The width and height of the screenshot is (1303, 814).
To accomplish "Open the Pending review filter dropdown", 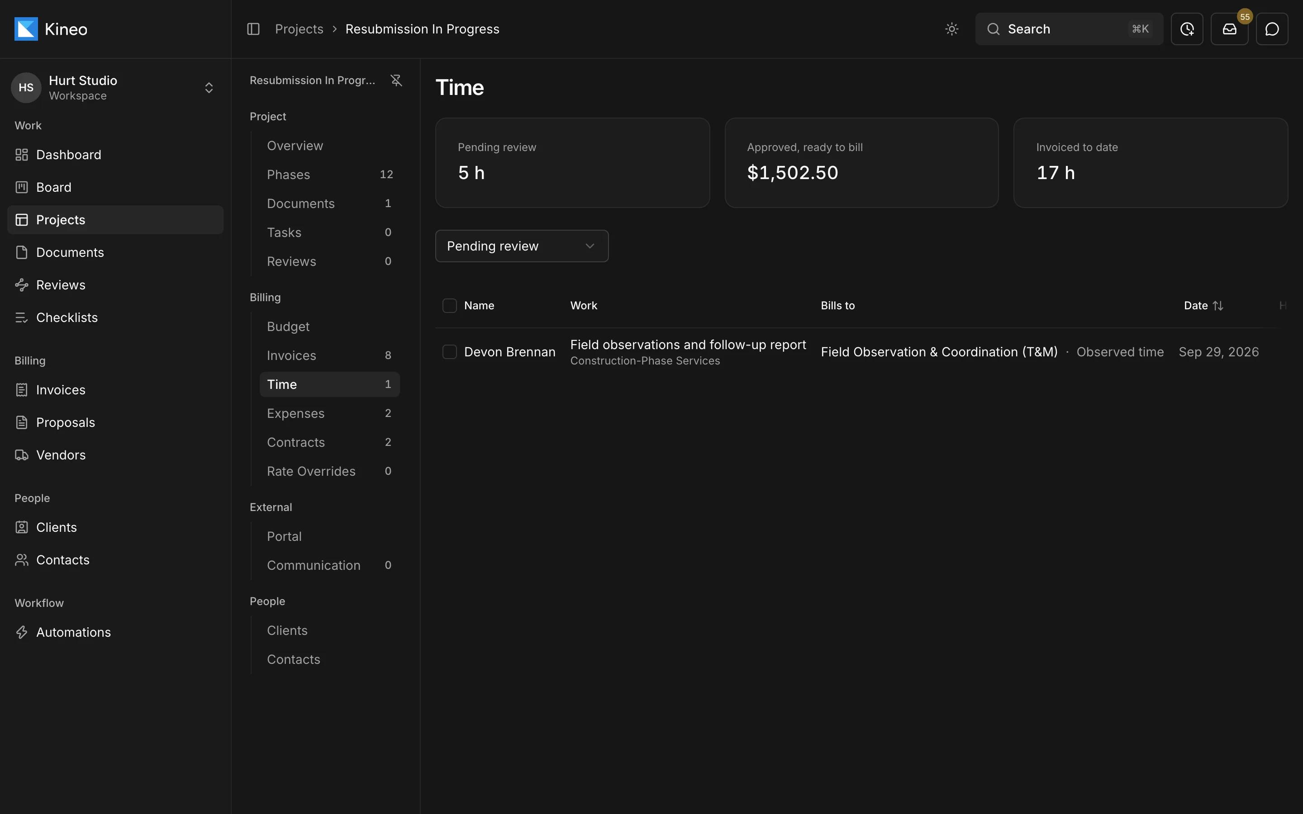I will point(522,246).
